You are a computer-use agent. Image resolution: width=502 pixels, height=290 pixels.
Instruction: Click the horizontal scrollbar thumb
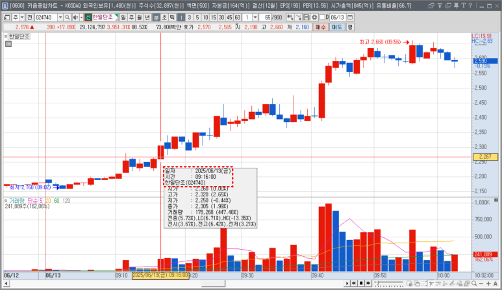pos(213,283)
